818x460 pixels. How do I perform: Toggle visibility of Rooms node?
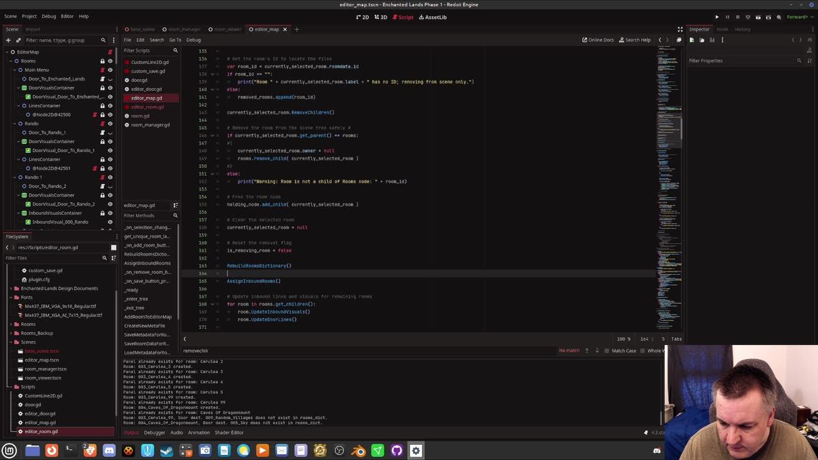click(x=110, y=61)
